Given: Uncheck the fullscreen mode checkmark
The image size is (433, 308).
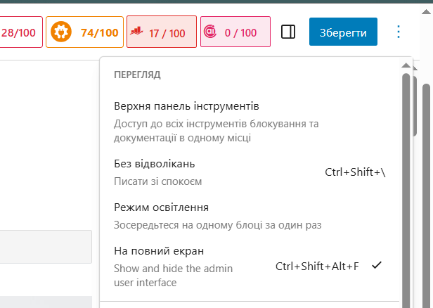Looking at the screenshot, I should (x=377, y=265).
